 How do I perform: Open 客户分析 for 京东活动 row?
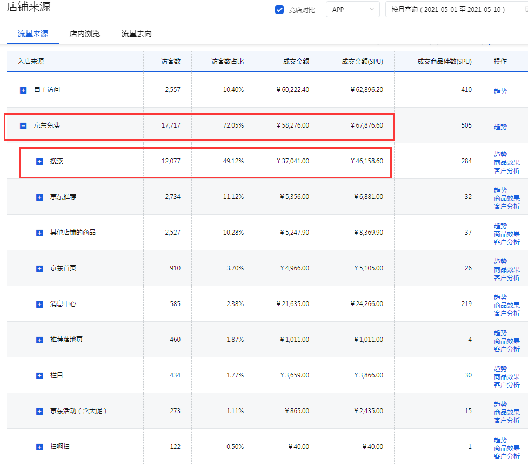507,421
